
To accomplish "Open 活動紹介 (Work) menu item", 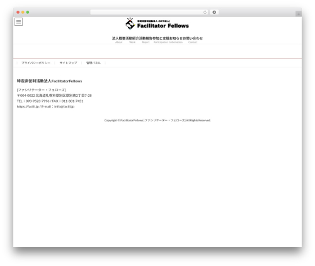I will (x=132, y=40).
